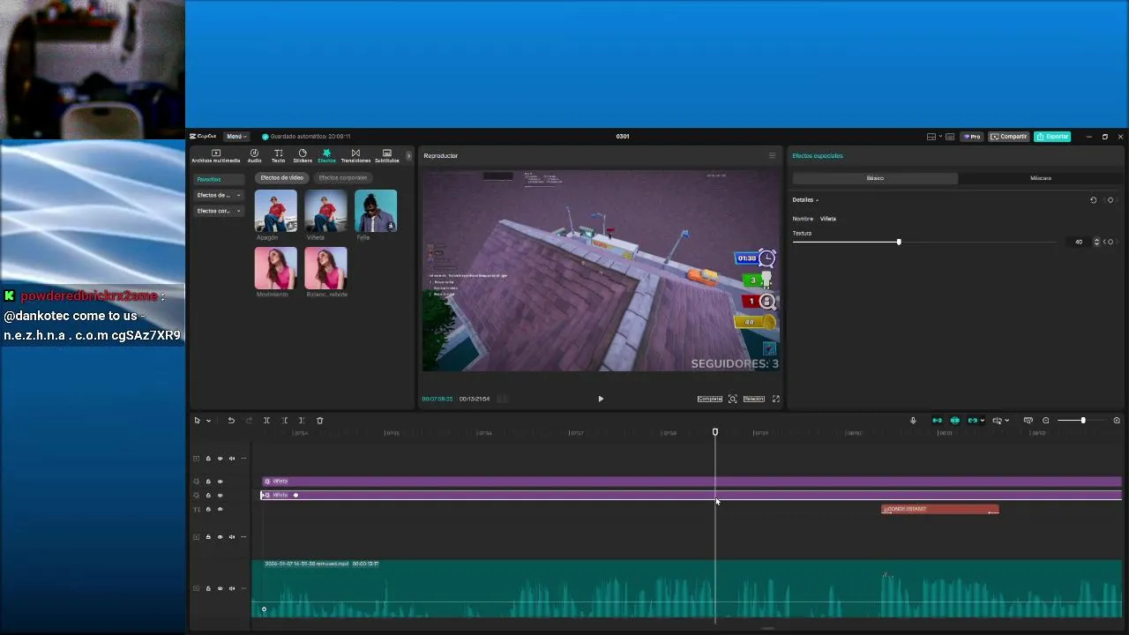Image resolution: width=1129 pixels, height=635 pixels.
Task: Click the voiceover microphone icon
Action: tap(913, 421)
